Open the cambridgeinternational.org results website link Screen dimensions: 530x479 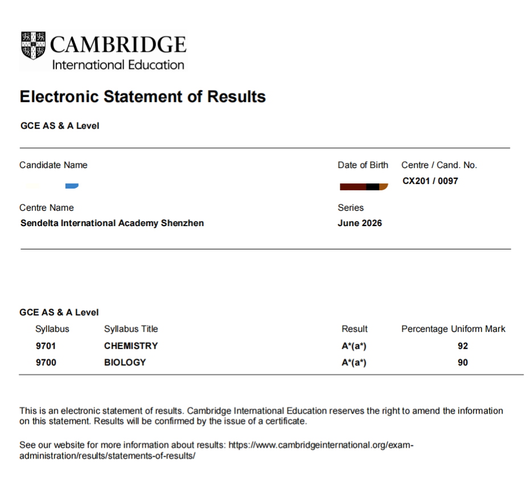point(216,451)
